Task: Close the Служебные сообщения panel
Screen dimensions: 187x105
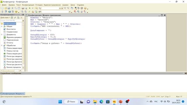Action: (186, 73)
